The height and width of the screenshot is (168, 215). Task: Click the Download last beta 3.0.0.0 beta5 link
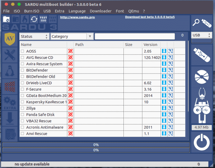pyautogui.click(x=150, y=17)
